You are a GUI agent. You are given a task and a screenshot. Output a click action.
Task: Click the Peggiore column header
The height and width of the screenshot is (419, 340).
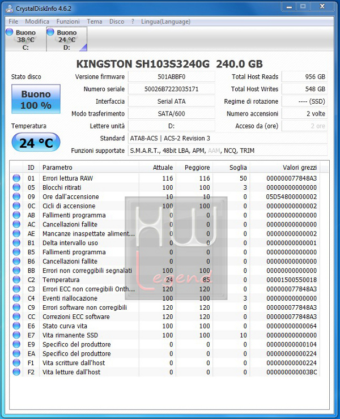194,168
